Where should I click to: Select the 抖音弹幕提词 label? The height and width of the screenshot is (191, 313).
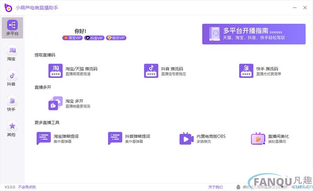[137, 136]
